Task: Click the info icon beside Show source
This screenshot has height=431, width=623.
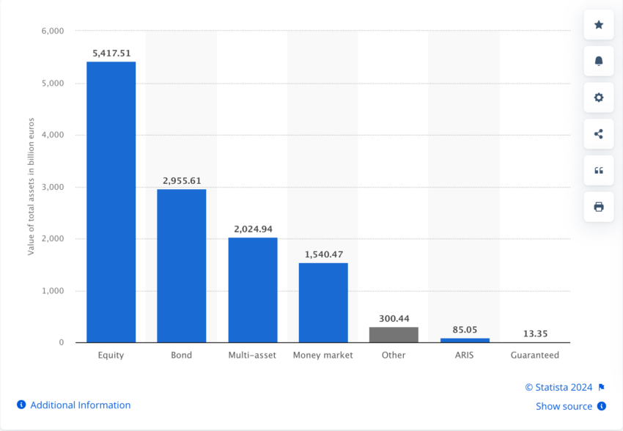Action: pos(602,406)
